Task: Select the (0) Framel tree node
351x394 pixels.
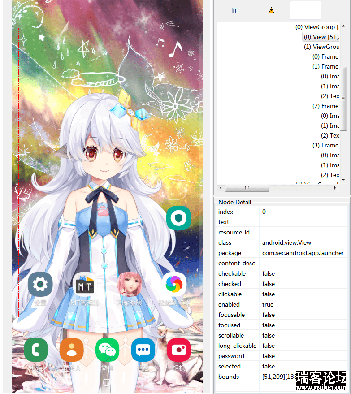Action: (x=326, y=57)
